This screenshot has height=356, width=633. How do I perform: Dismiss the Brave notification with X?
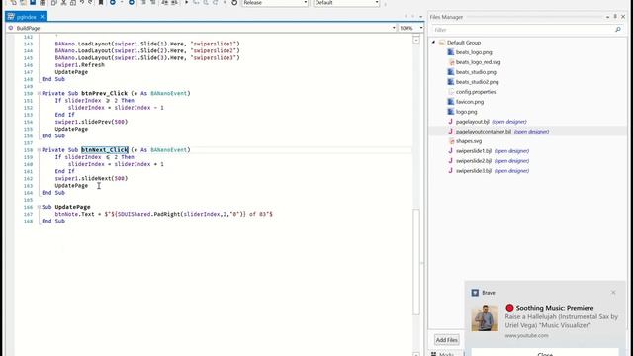pos(613,293)
